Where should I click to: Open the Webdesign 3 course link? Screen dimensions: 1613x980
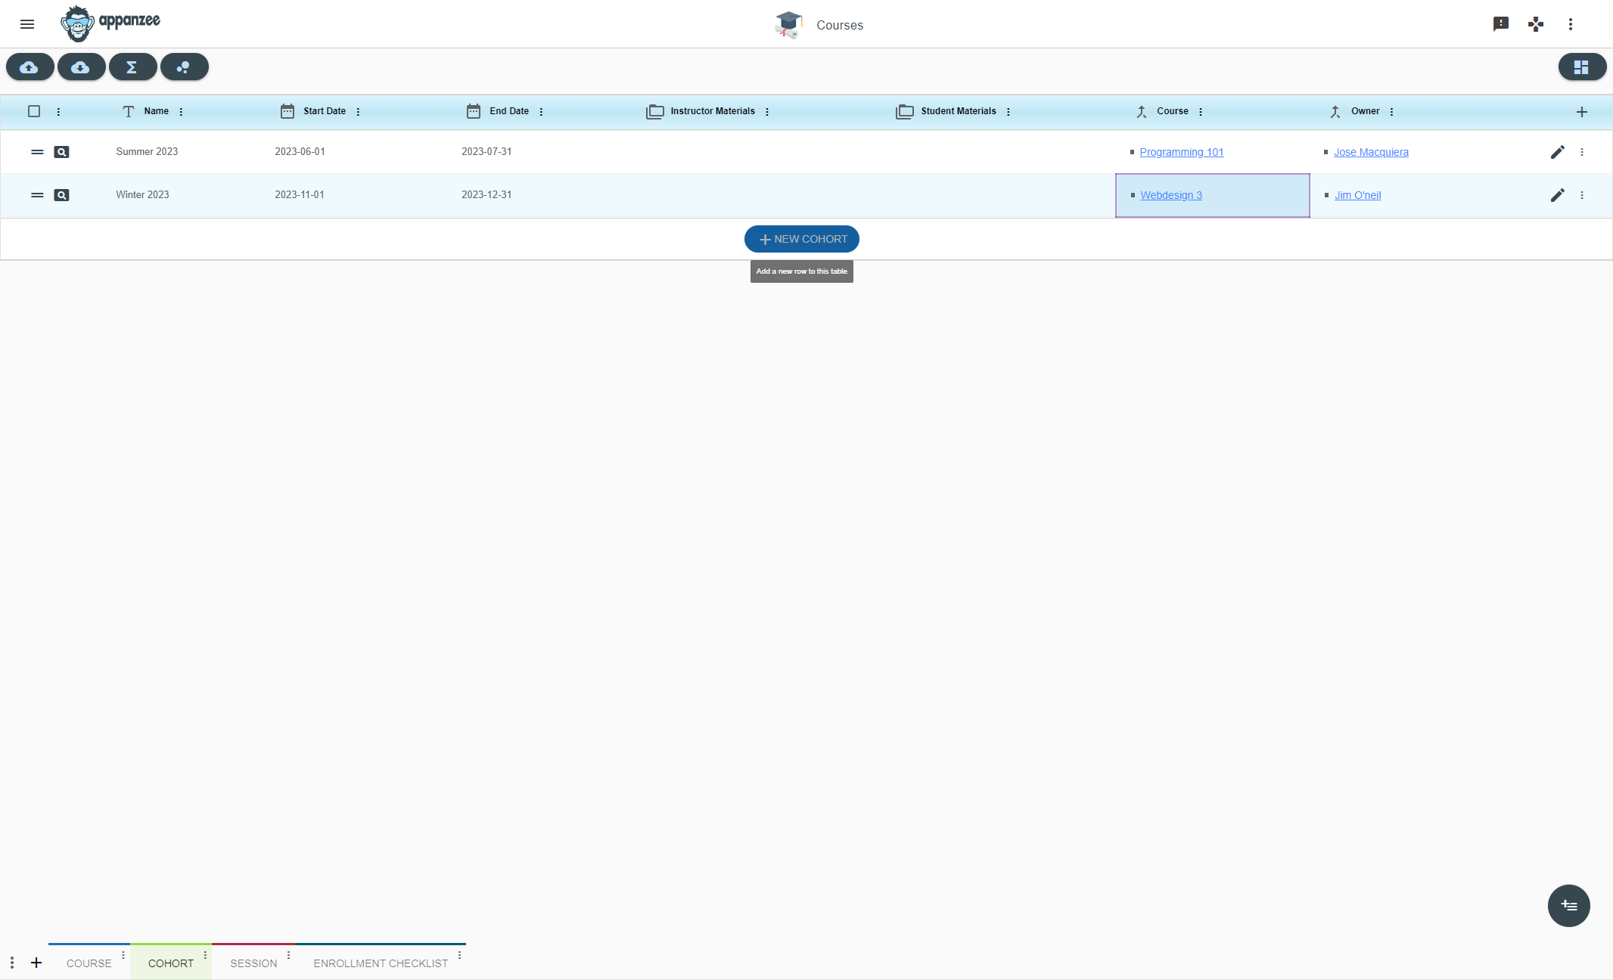pos(1171,195)
